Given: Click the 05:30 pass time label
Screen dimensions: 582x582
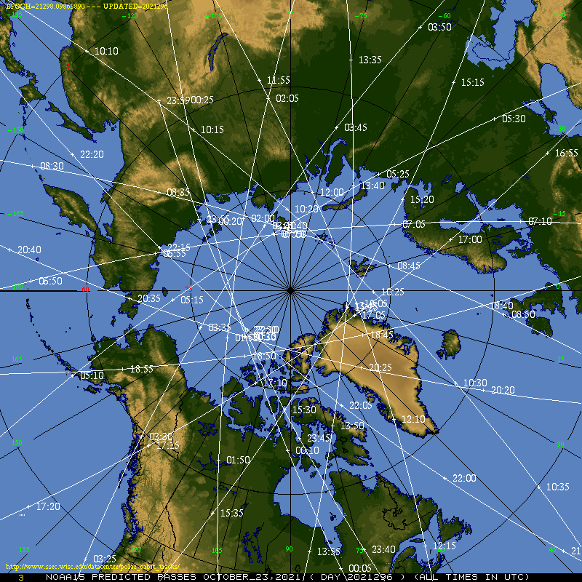Looking at the screenshot, I should (514, 119).
